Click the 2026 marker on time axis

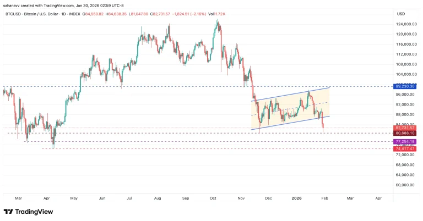[296, 196]
